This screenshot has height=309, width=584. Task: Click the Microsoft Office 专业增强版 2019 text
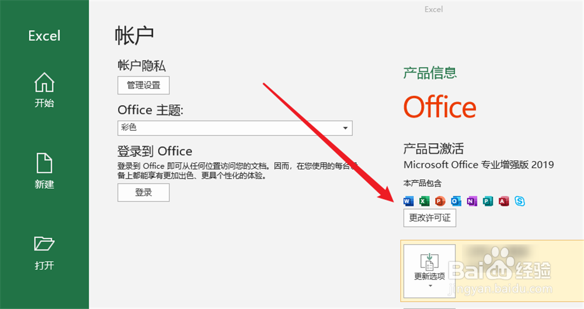tap(479, 165)
